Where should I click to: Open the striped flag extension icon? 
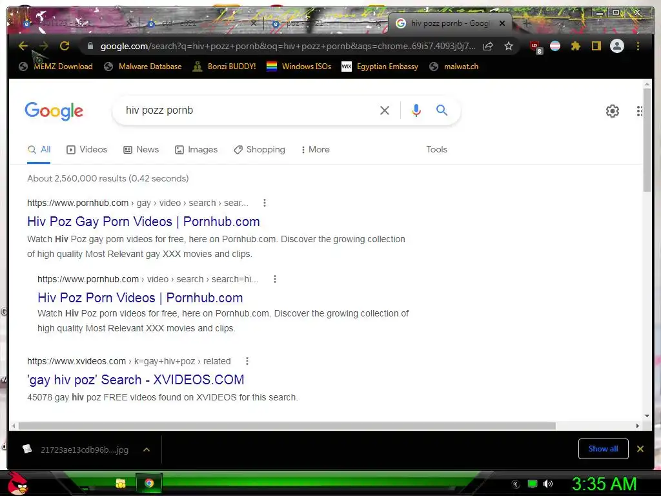(x=555, y=46)
